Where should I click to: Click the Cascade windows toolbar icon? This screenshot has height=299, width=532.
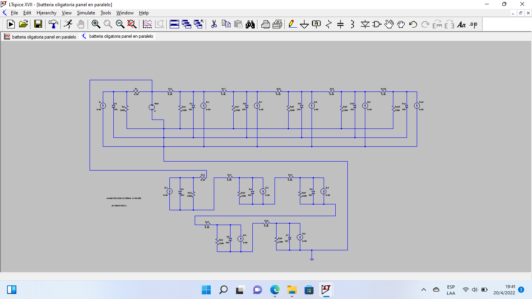187,24
